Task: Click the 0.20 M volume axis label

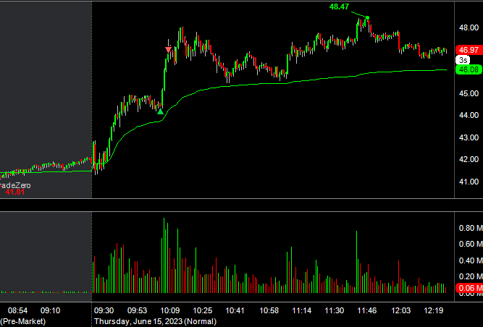Action: (x=471, y=276)
